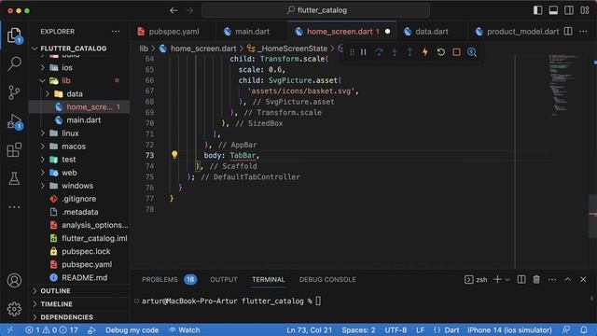Click UTF-8 encoding in status bar
Image resolution: width=597 pixels, height=336 pixels.
[x=396, y=329]
